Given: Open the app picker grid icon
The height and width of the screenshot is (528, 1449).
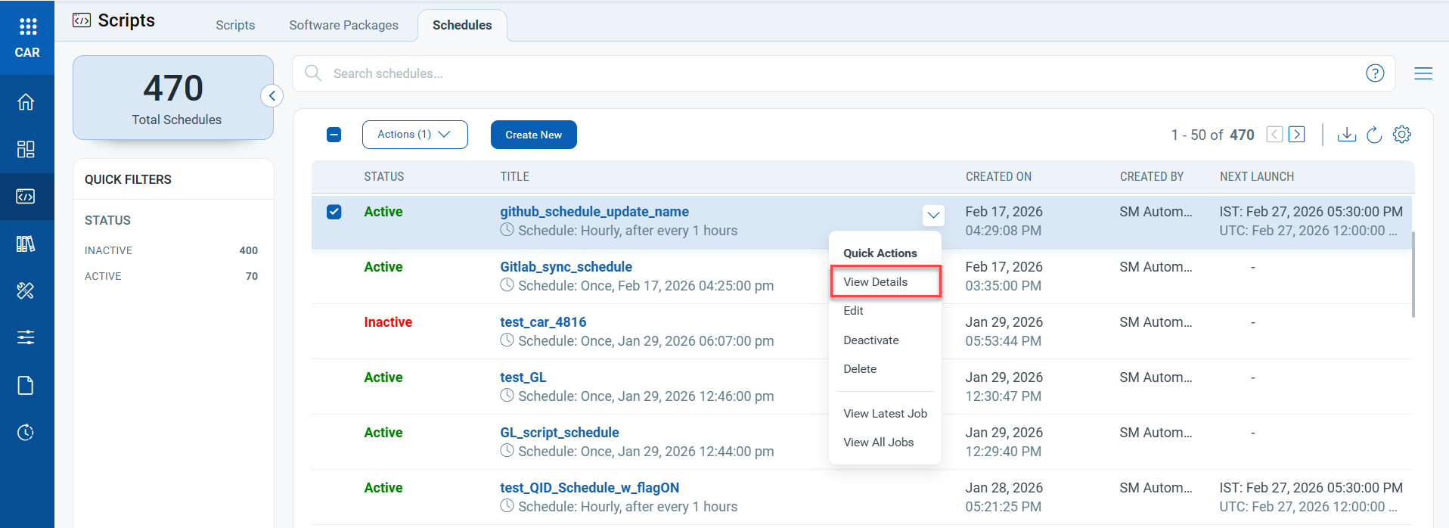Looking at the screenshot, I should [28, 27].
